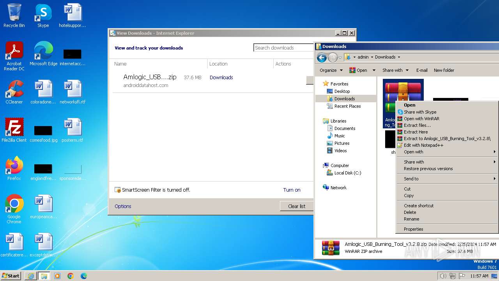Select Extract to Amlogic_USB_Burning_Tool_v3.2.8\
The height and width of the screenshot is (281, 499).
(447, 139)
